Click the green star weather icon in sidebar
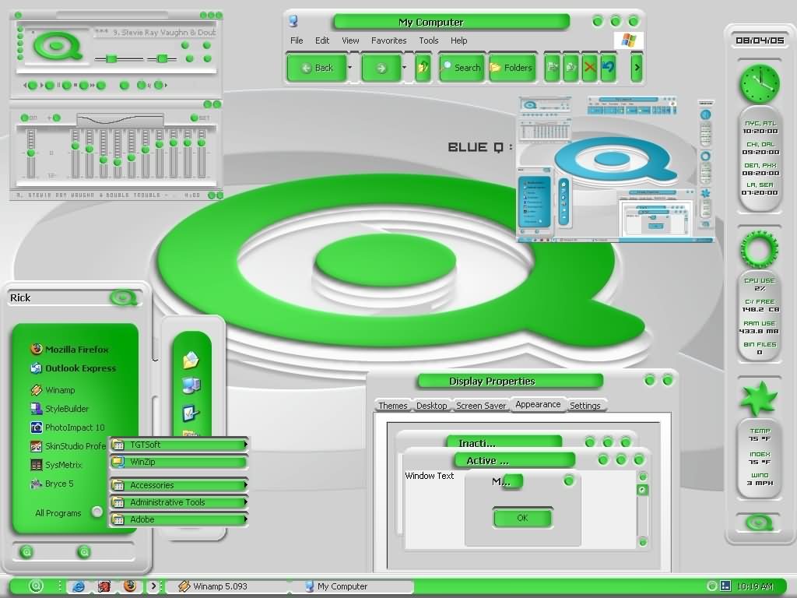Image resolution: width=797 pixels, height=598 pixels. click(x=759, y=398)
